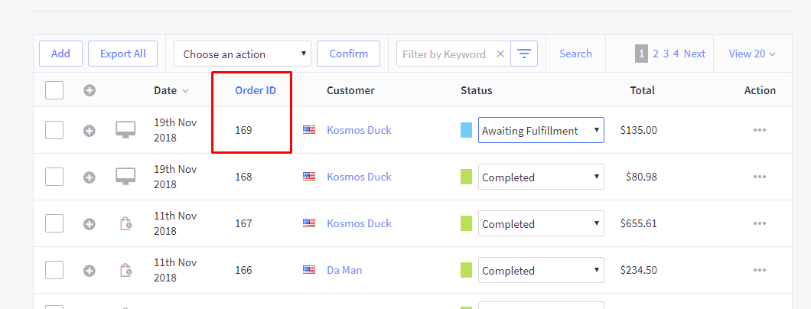Click the US flag icon next to Da Man
The image size is (811, 309).
point(309,270)
